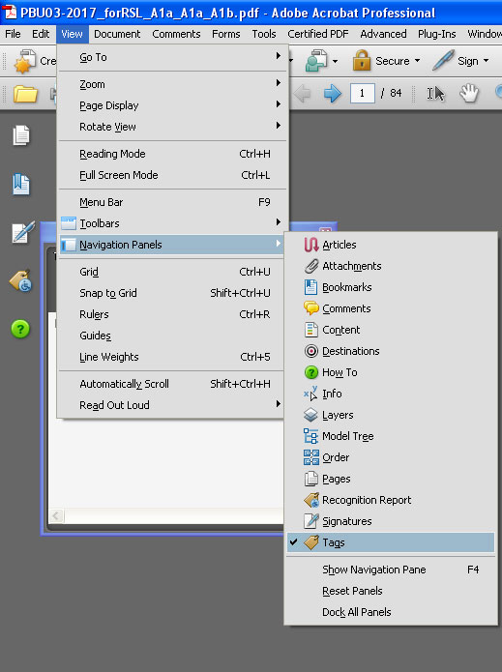Open the review icon dropdown arrow
Screen dimensions: 502x672
pyautogui.click(x=335, y=61)
